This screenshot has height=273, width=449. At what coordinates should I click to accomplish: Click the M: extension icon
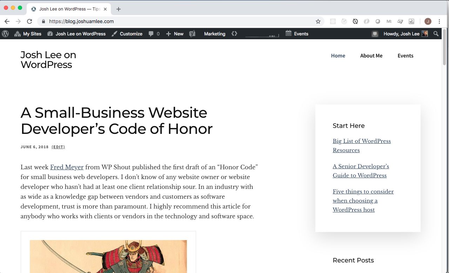389,21
